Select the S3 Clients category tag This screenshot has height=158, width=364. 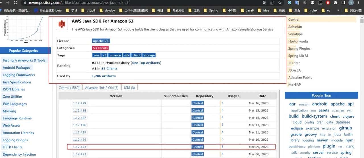coord(100,48)
